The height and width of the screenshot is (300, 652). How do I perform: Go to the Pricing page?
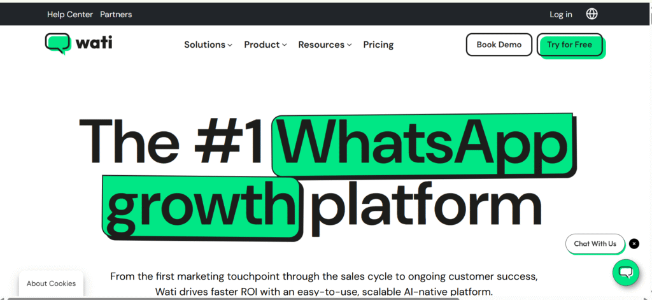(x=378, y=45)
